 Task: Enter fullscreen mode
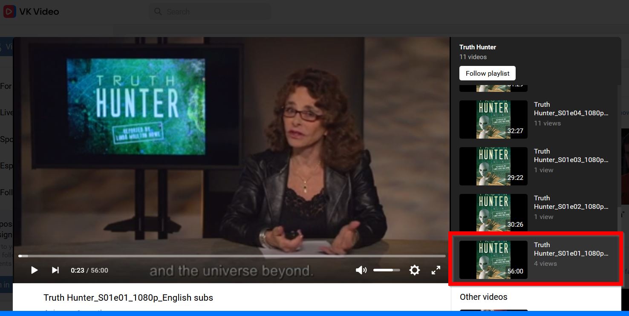(436, 270)
